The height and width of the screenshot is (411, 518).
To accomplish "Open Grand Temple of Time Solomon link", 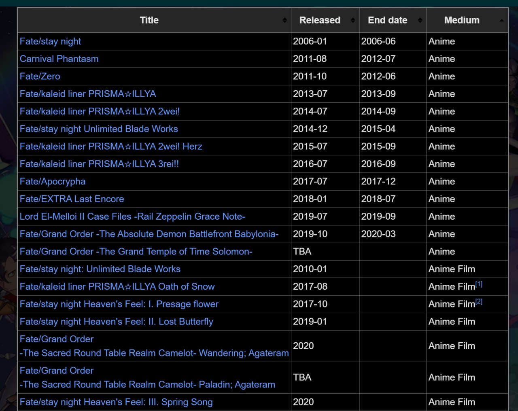I will [x=136, y=252].
